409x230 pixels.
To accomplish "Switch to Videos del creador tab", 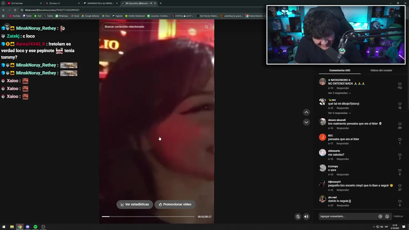I will click(381, 70).
